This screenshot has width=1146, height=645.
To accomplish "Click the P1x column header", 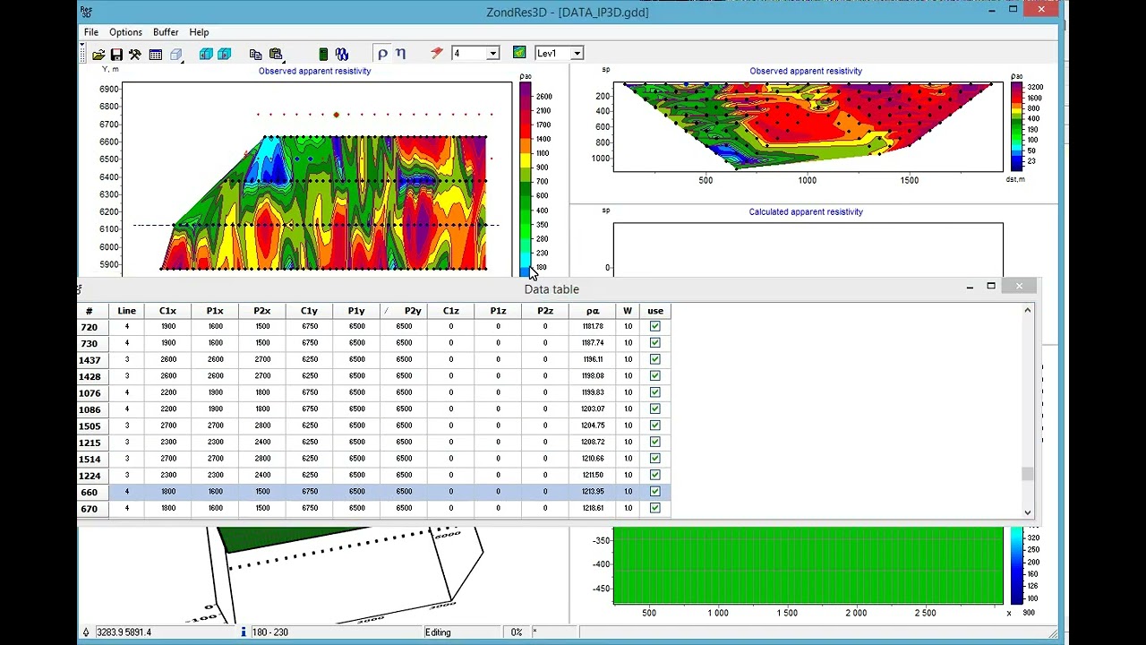I will tap(215, 311).
